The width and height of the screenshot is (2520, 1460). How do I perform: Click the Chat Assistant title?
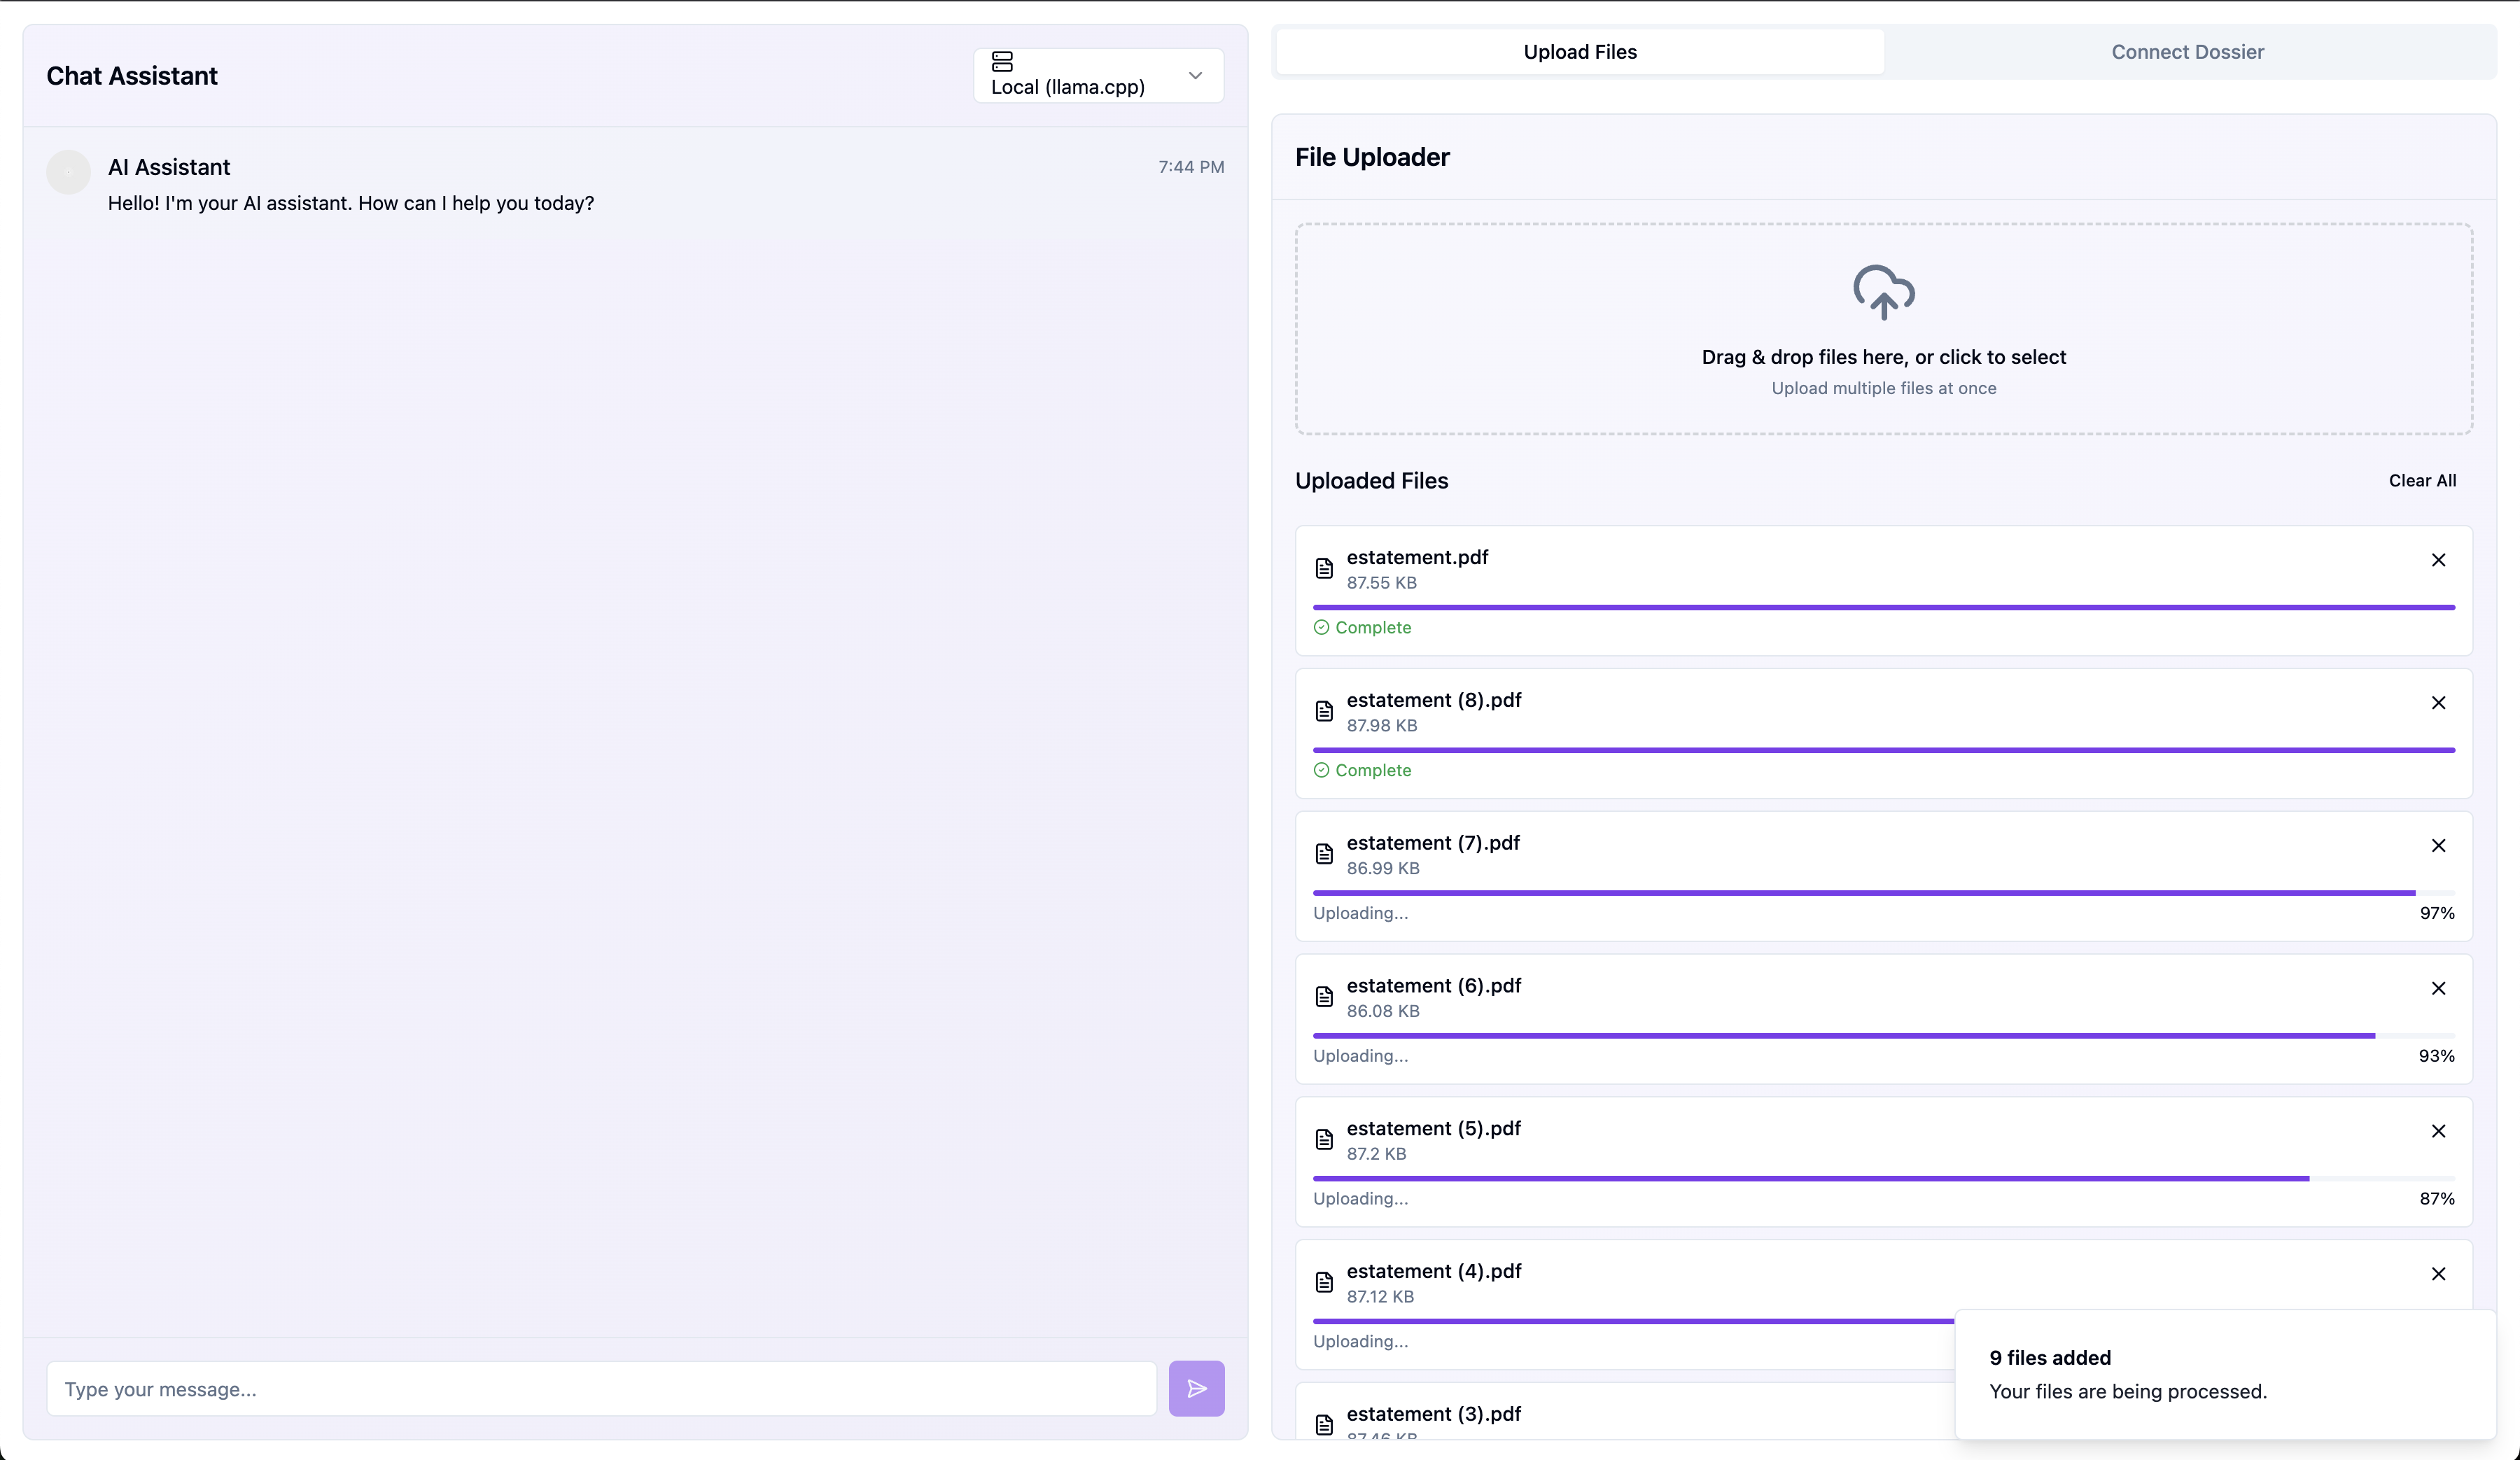click(132, 76)
